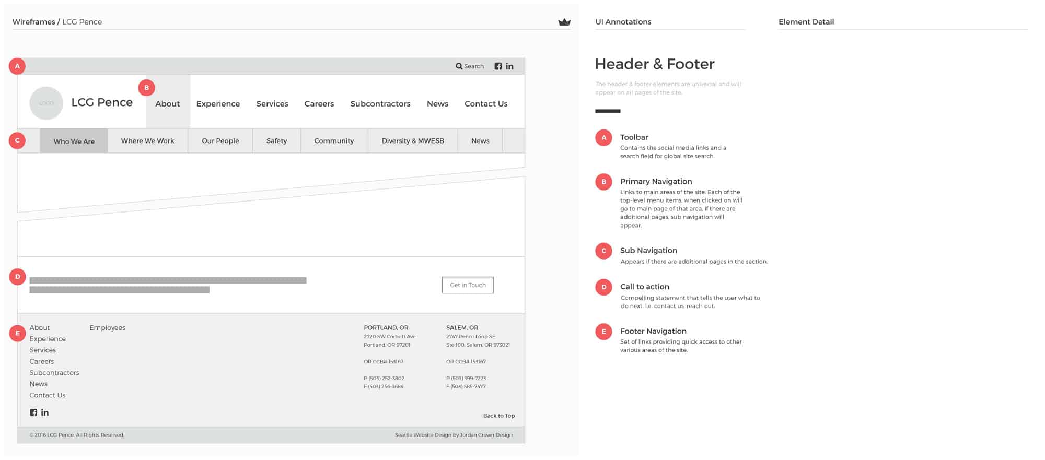Open LinkedIn icon in footer
The width and height of the screenshot is (1045, 460).
pos(45,412)
